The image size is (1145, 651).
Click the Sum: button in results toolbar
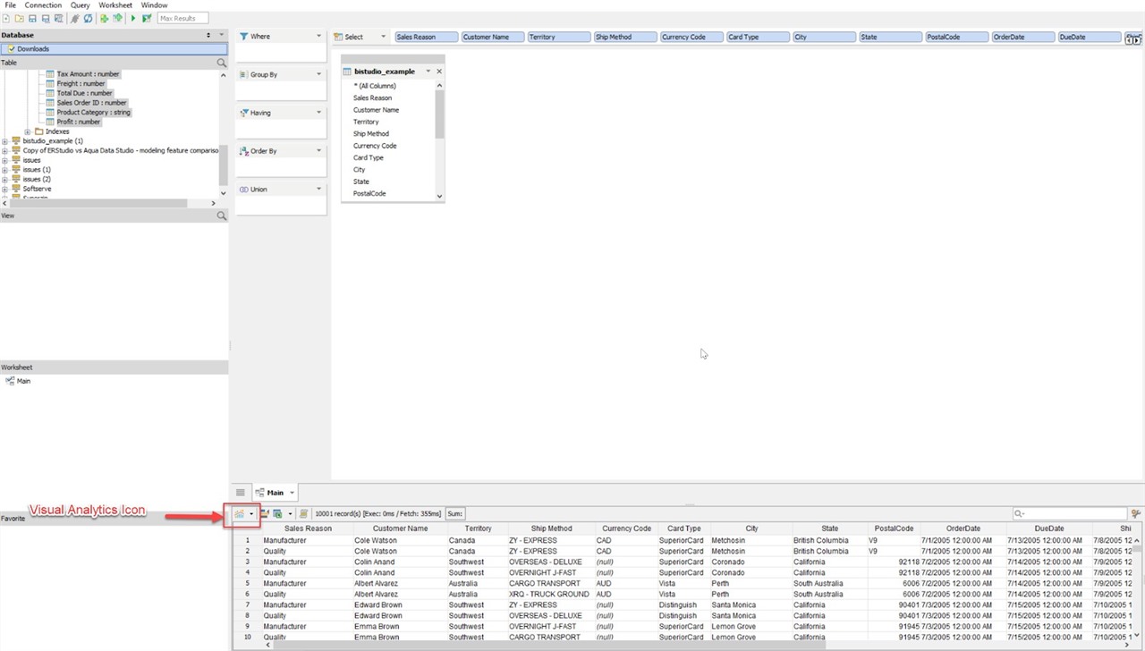tap(455, 514)
